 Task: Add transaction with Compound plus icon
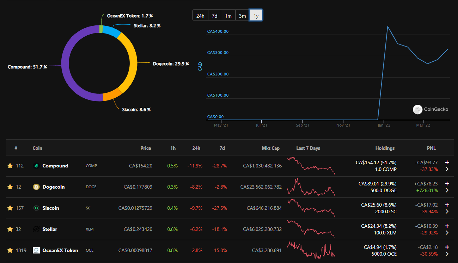point(447,163)
